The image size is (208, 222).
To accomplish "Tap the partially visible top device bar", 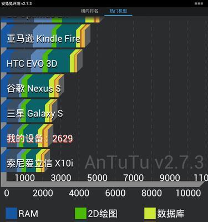I will click(x=50, y=19).
